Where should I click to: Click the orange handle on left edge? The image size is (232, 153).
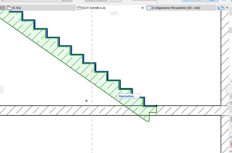pyautogui.click(x=1, y=89)
